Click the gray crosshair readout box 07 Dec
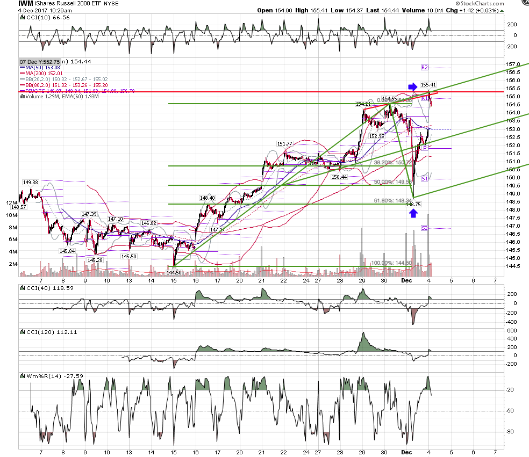Screen dimensions: 529x457 point(40,62)
